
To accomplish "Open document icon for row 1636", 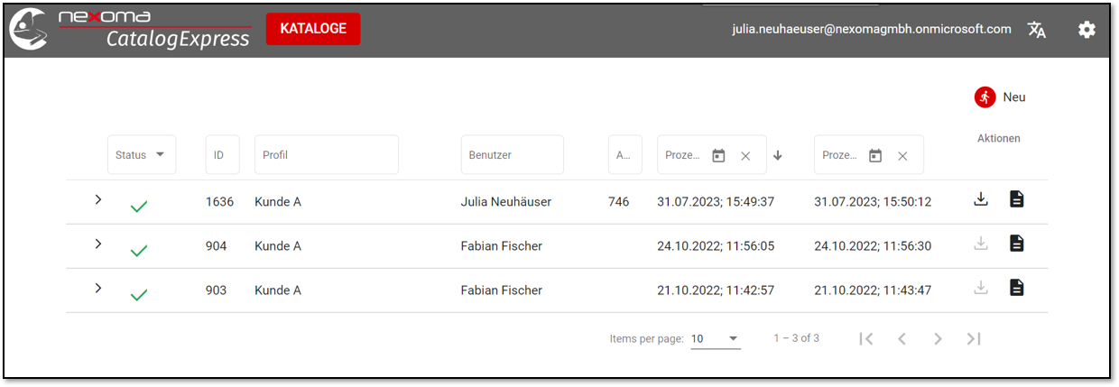I will tap(1017, 199).
